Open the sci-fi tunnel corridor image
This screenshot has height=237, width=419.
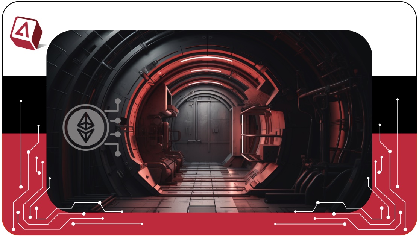[209, 122]
